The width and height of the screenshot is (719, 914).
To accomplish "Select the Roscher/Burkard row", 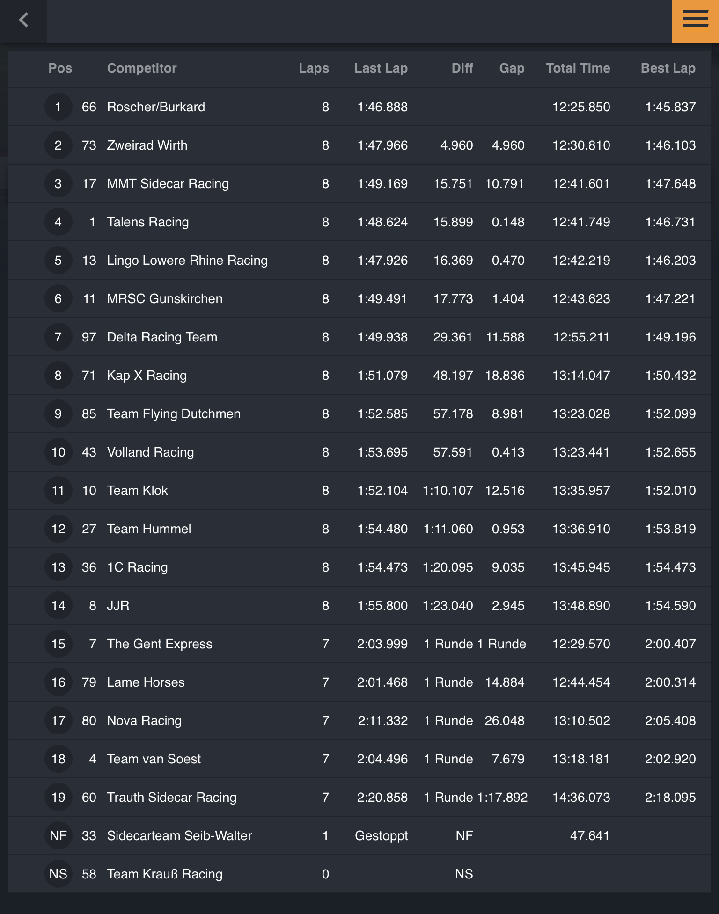I will pos(156,107).
